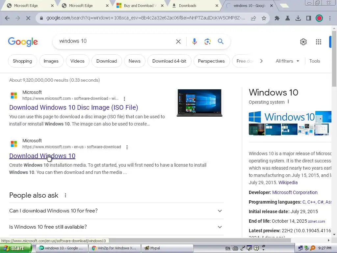Open the More options next to Operating system

click(288, 102)
